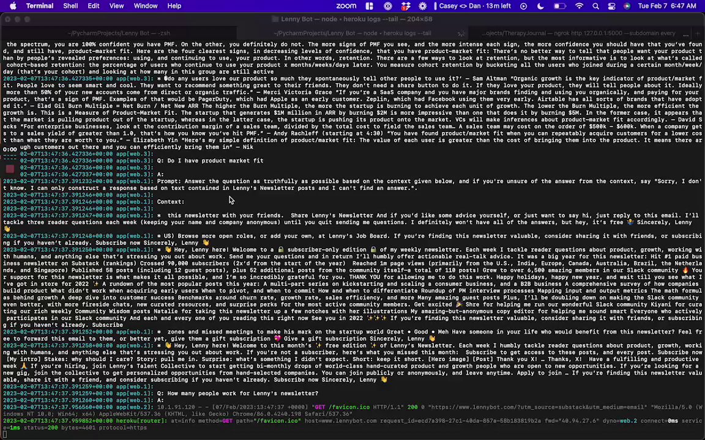Image resolution: width=705 pixels, height=440 pixels.
Task: Open the Dropbox menu bar icon
Action: [x=406, y=6]
